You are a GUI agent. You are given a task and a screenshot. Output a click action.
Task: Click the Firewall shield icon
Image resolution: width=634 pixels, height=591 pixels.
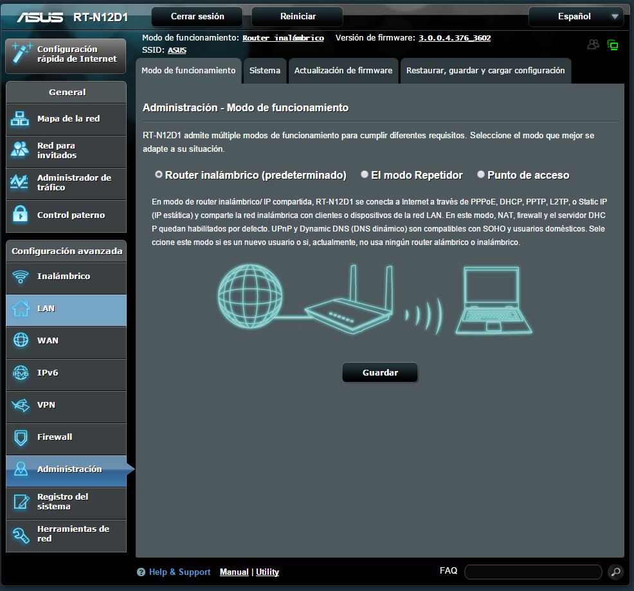21,437
